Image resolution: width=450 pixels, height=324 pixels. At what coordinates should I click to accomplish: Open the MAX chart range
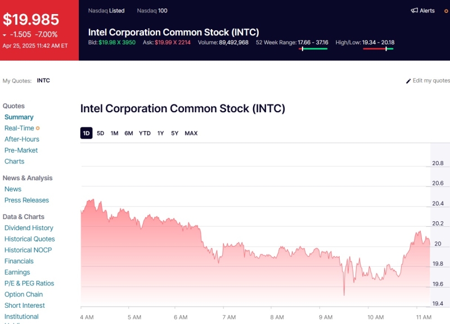pyautogui.click(x=192, y=133)
